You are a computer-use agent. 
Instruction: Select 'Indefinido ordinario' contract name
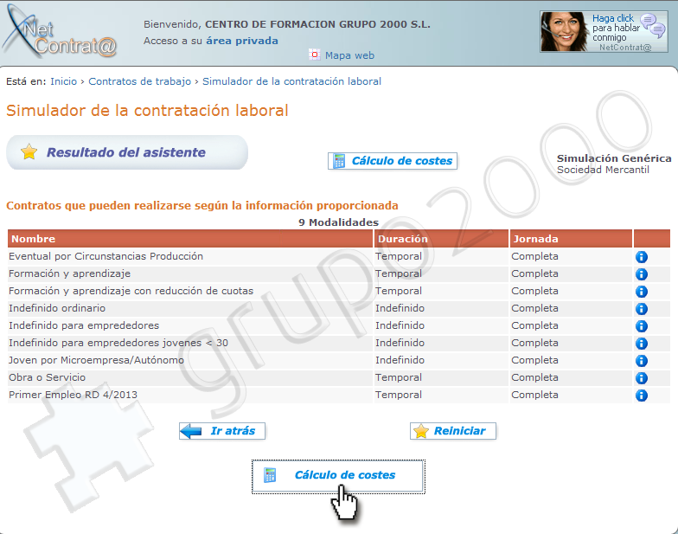pyautogui.click(x=57, y=308)
